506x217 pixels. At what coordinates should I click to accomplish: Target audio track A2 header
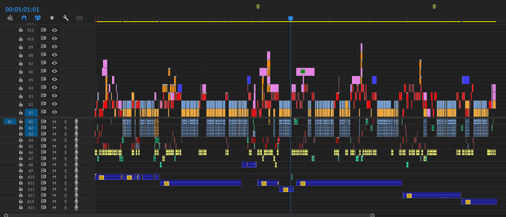[x=31, y=127]
